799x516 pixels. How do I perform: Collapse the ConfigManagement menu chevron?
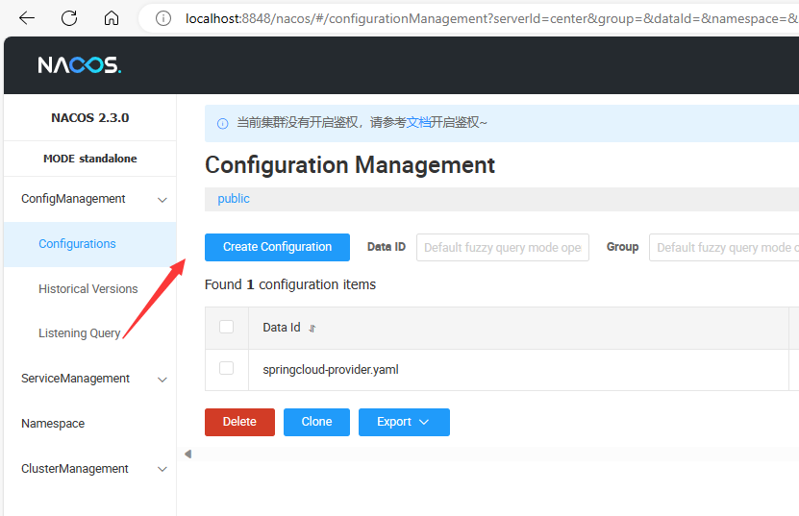click(x=162, y=200)
